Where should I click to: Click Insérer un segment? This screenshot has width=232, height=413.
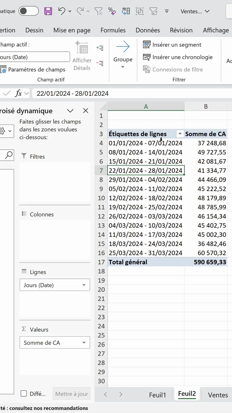tap(172, 45)
